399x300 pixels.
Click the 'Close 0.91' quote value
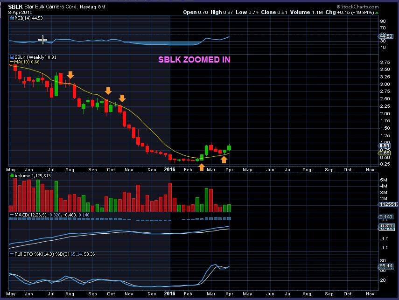[274, 12]
